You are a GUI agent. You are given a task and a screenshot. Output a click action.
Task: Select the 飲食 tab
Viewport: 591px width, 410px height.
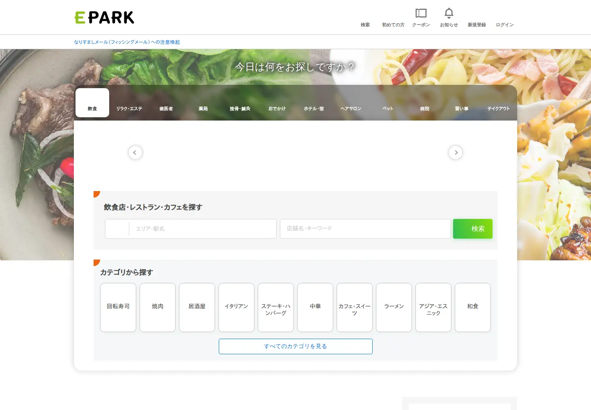[x=92, y=103]
